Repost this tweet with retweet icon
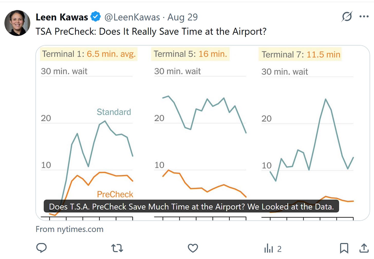The image size is (374, 259). 117,248
